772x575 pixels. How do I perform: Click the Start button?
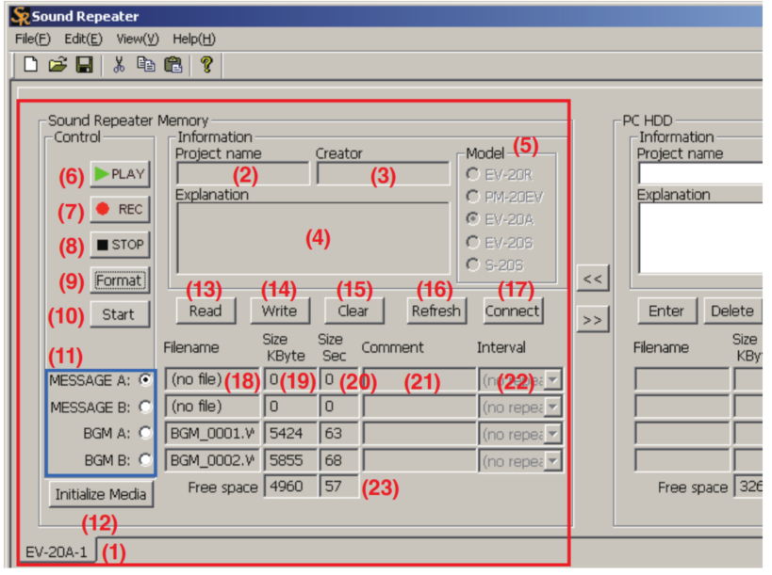(x=120, y=314)
